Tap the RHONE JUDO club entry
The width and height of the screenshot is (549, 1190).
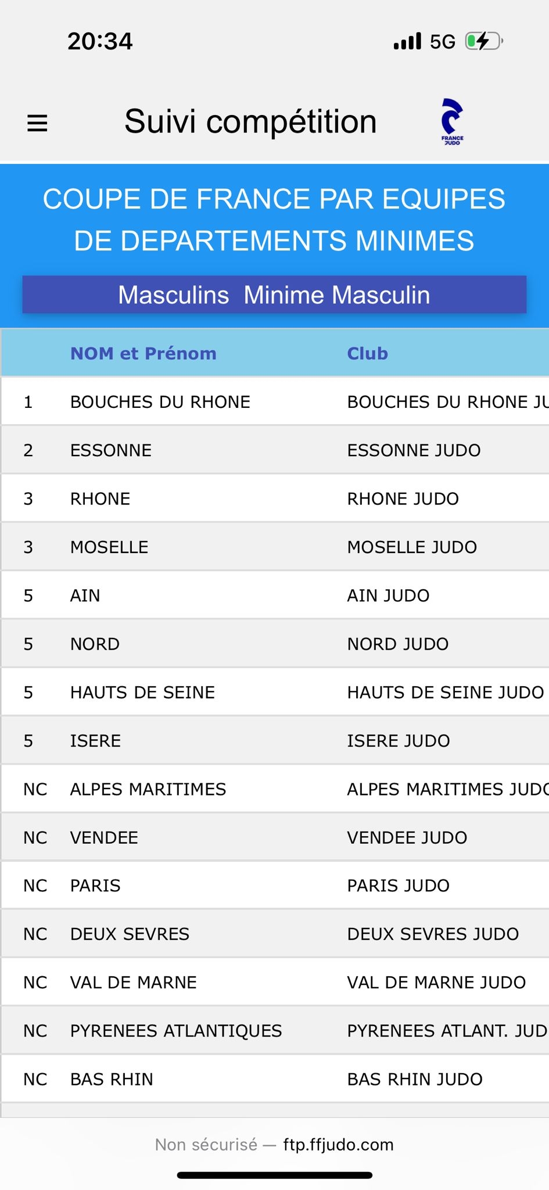click(403, 499)
